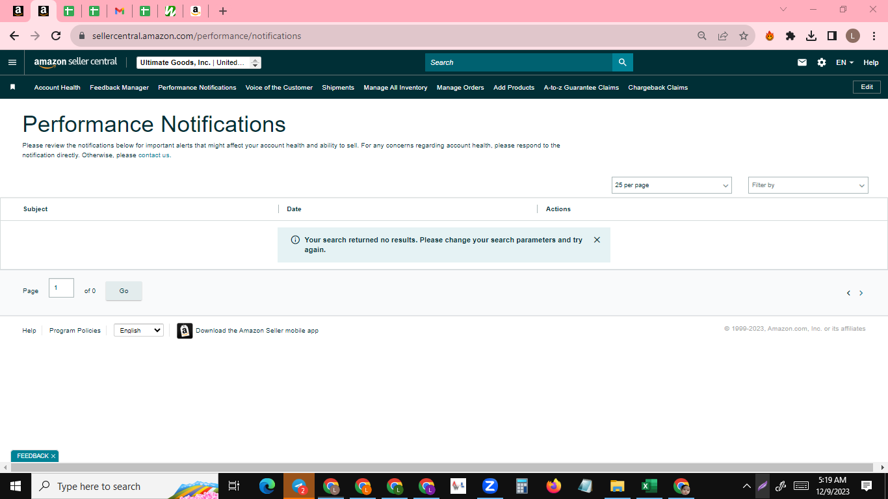Image resolution: width=888 pixels, height=499 pixels.
Task: Switch to the Gmail tab
Action: tap(119, 11)
